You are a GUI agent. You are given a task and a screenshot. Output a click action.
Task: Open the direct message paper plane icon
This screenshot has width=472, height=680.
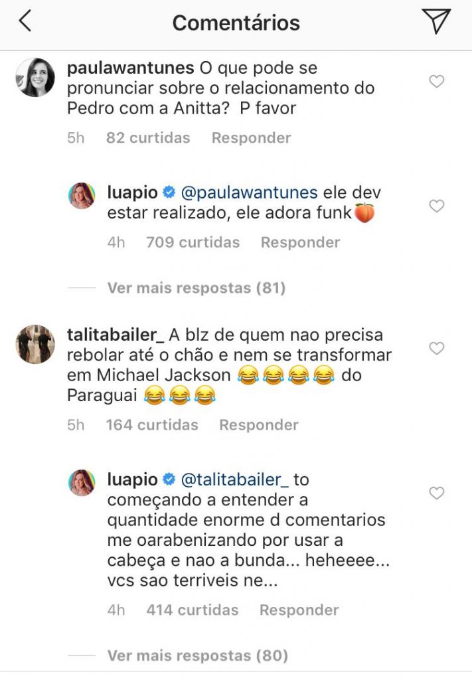436,21
